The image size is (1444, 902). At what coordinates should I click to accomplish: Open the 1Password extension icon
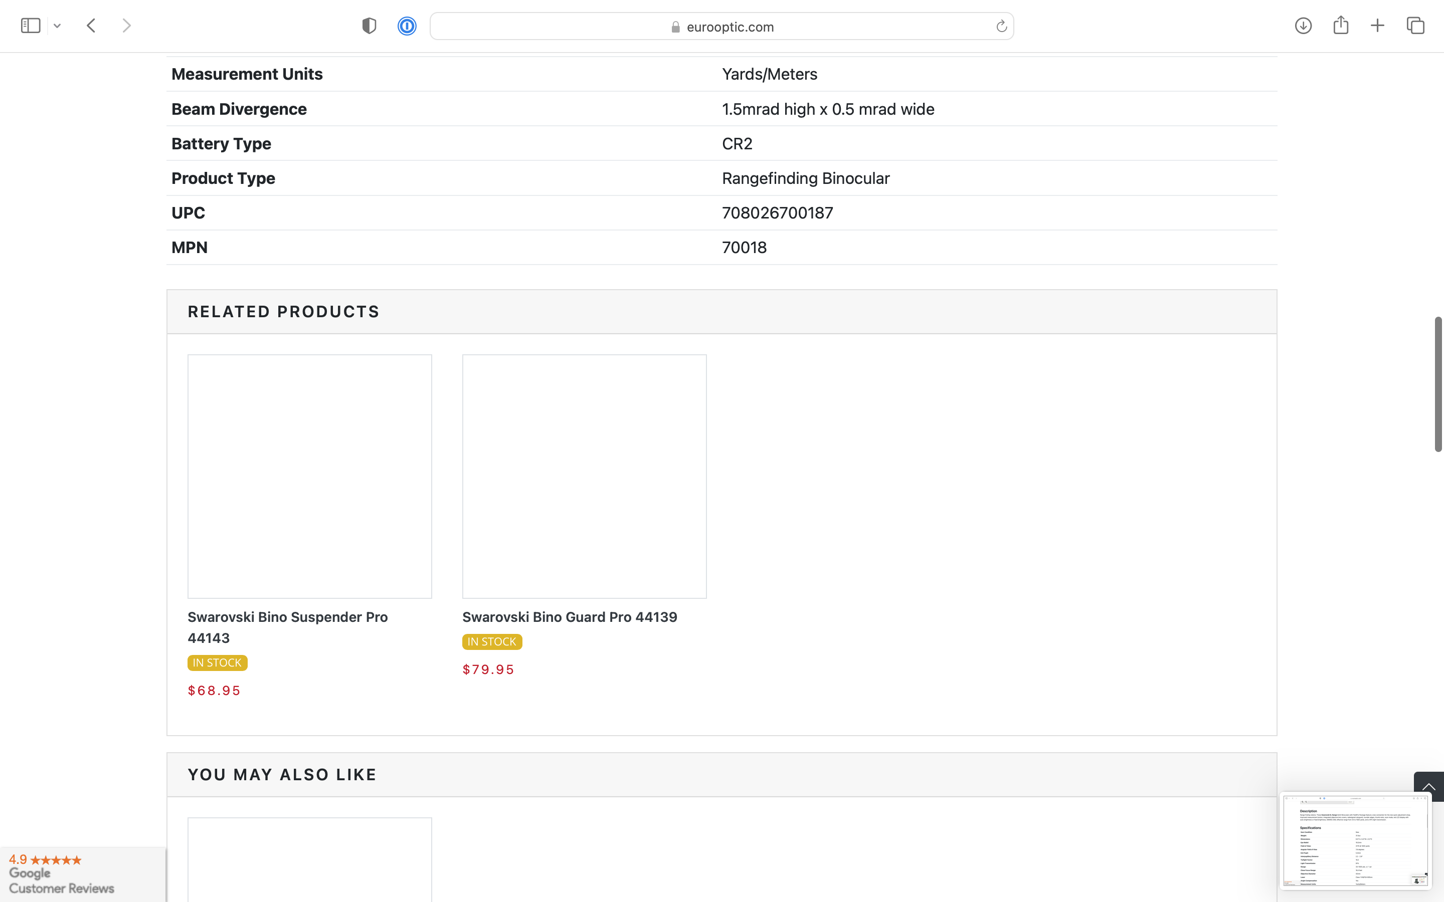(x=407, y=26)
